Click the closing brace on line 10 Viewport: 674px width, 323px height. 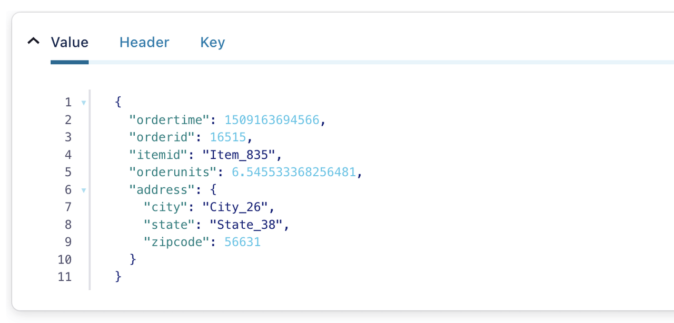[133, 259]
